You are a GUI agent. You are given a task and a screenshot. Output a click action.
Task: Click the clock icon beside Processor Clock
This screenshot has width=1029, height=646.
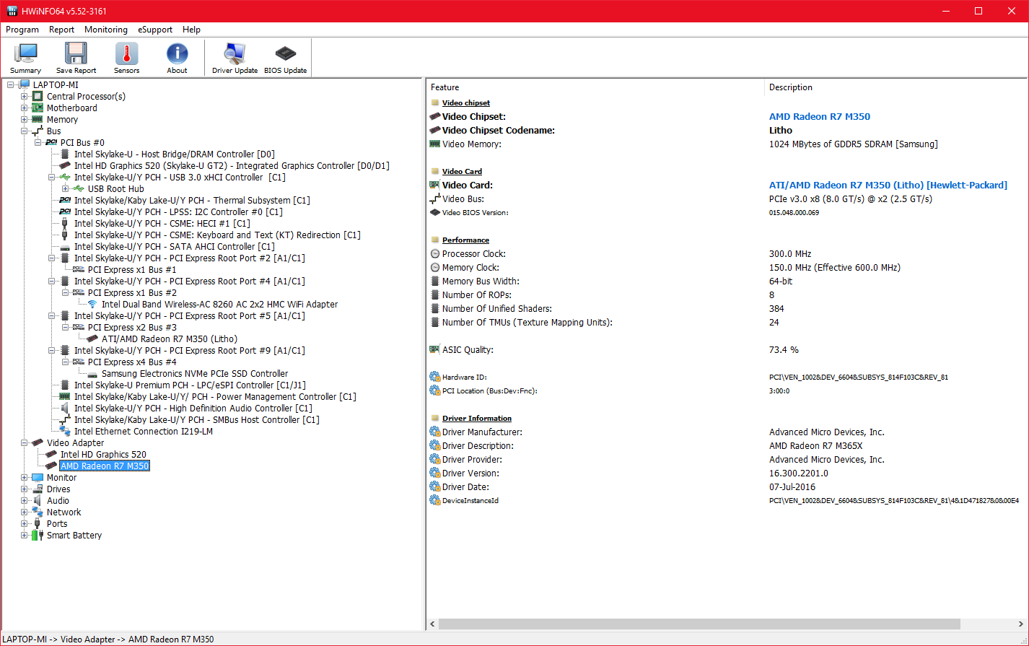pos(434,253)
